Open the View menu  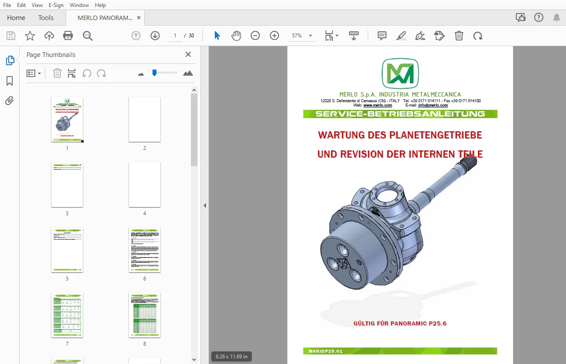coord(37,5)
